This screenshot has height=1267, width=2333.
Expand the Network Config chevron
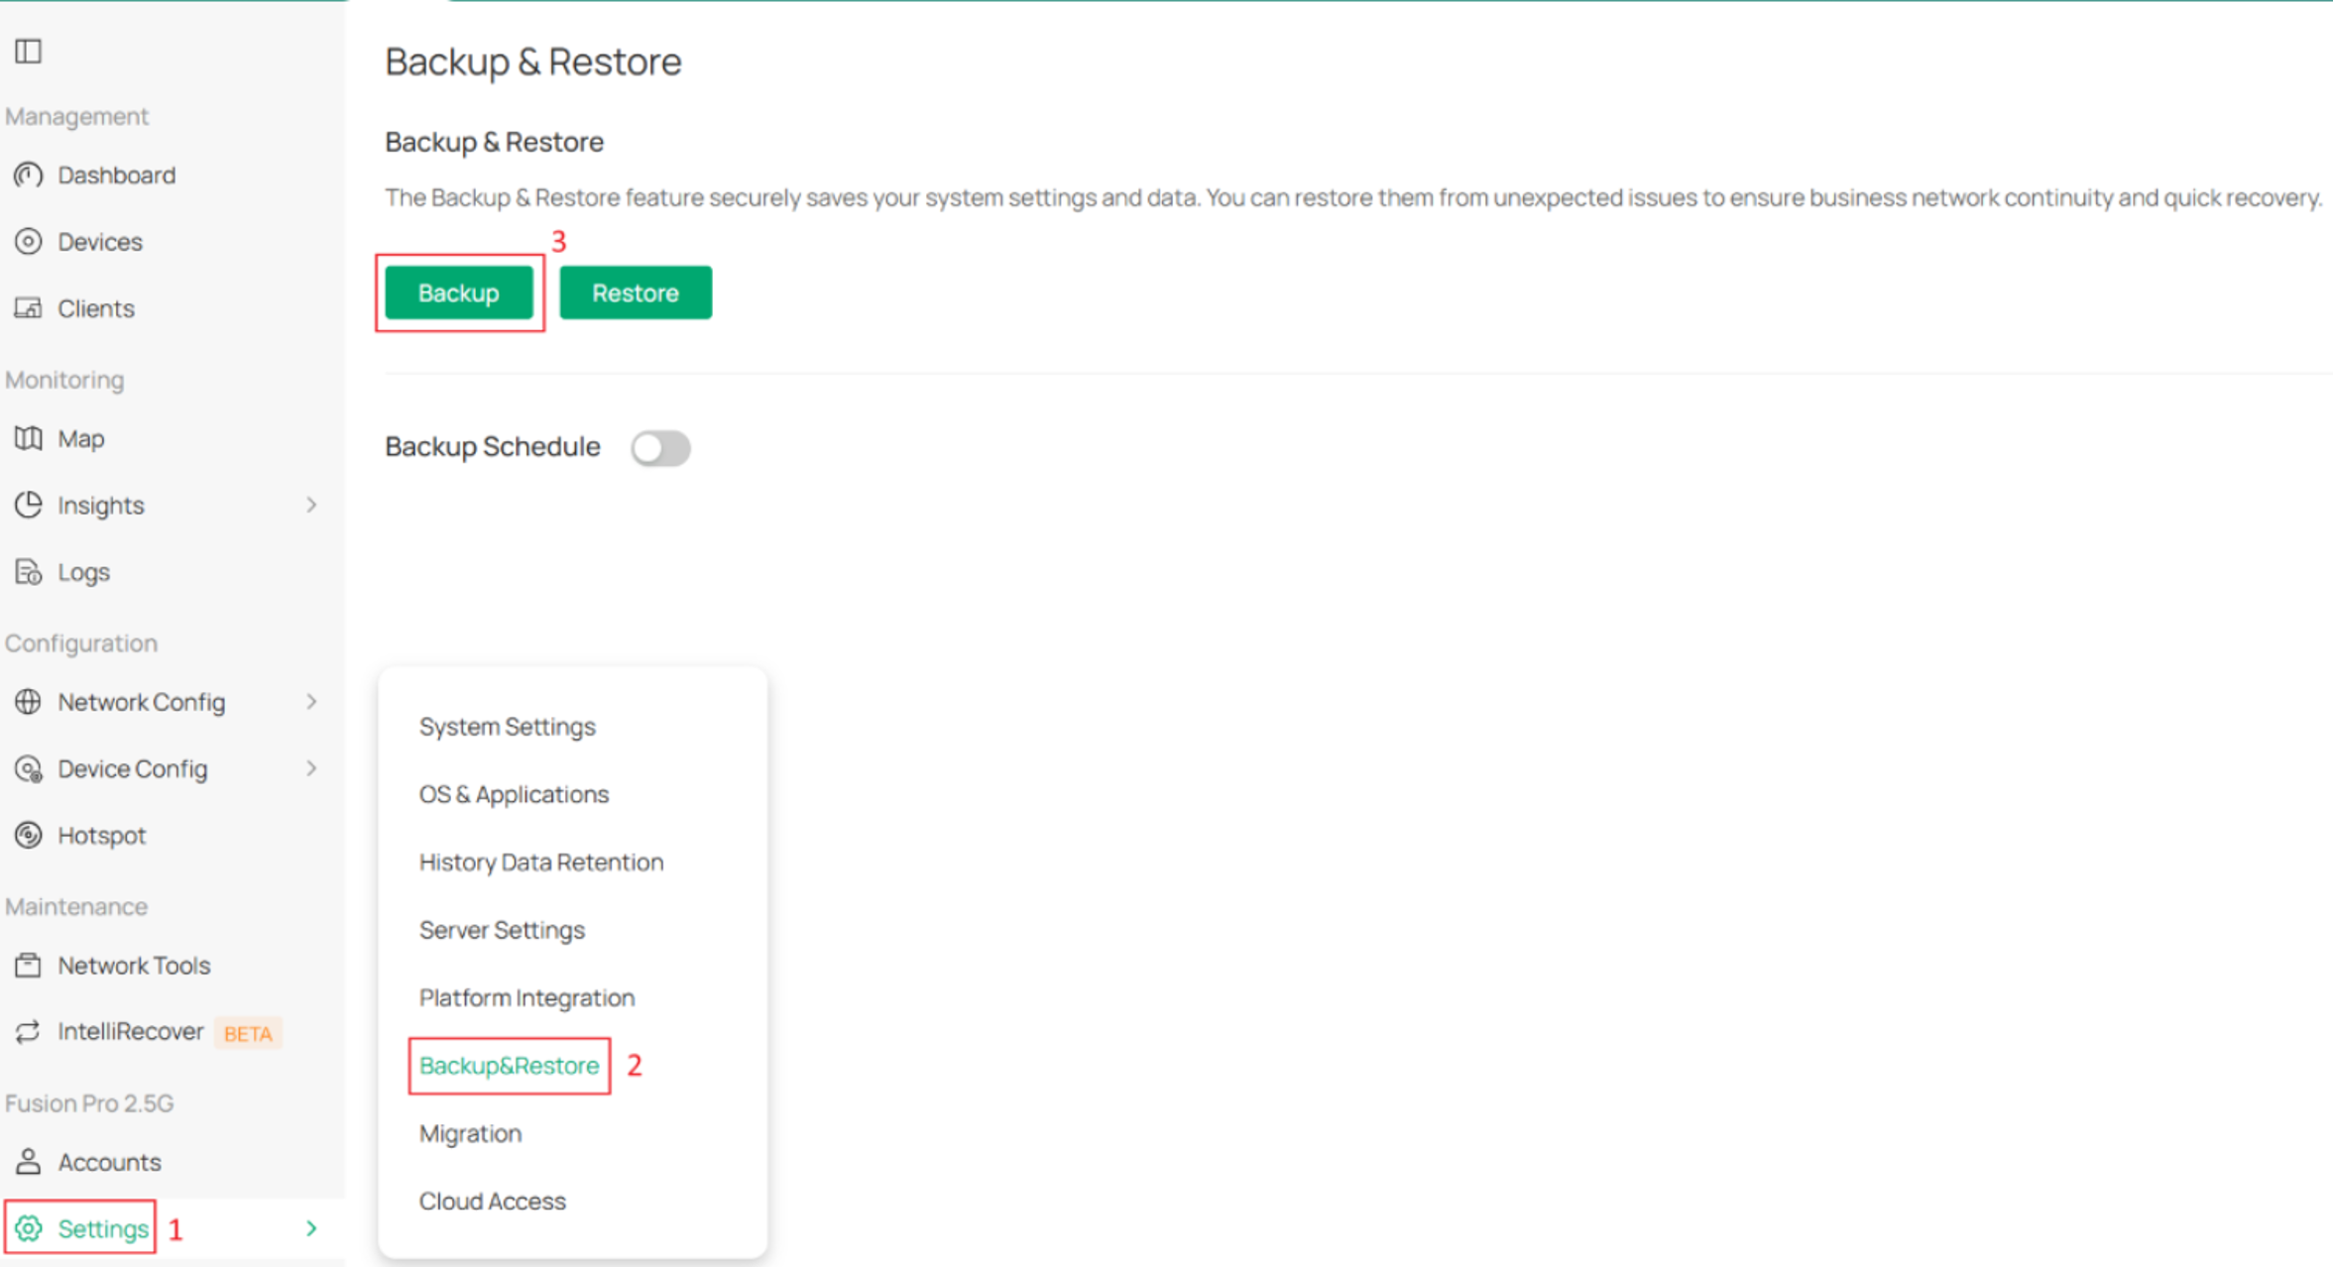click(x=311, y=702)
